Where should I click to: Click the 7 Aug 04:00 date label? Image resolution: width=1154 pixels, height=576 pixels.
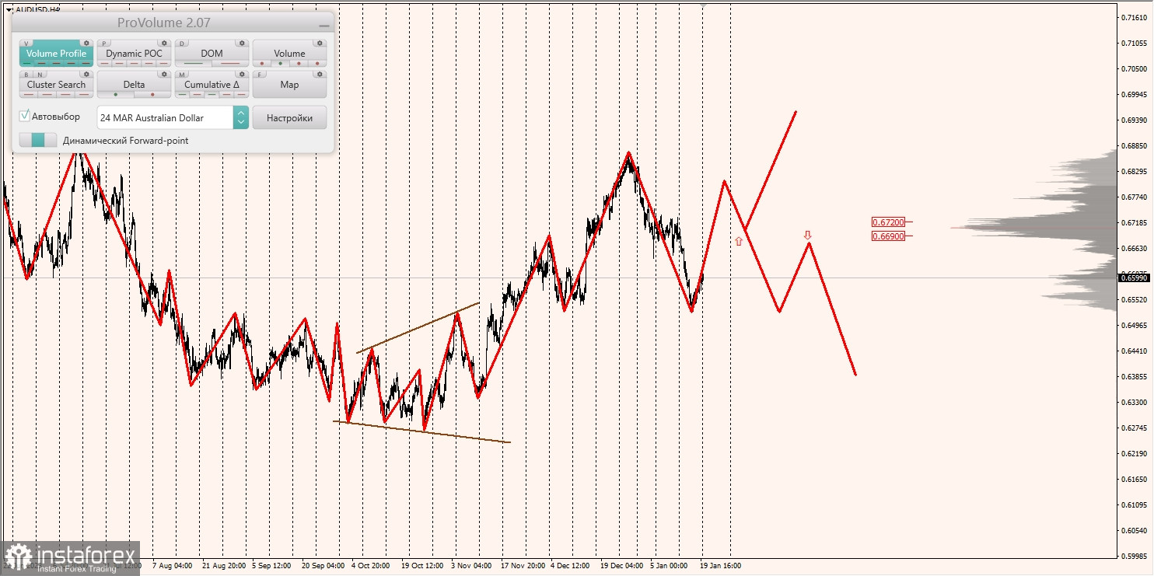[x=173, y=566]
